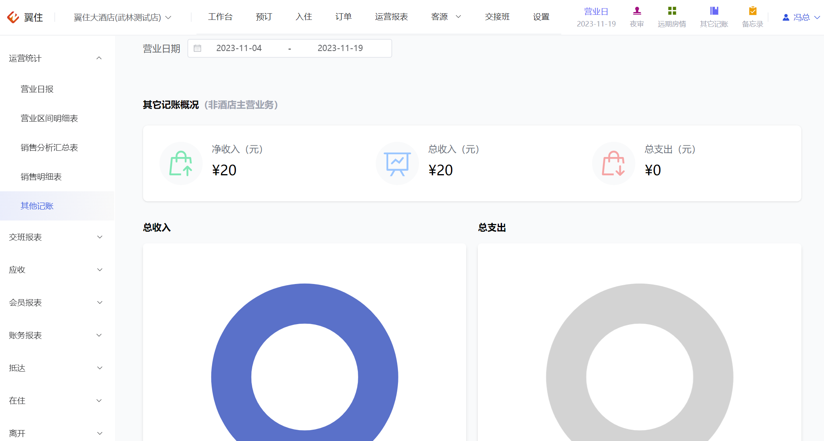Open the 冯总 user account dropdown
This screenshot has width=824, height=441.
(x=801, y=18)
